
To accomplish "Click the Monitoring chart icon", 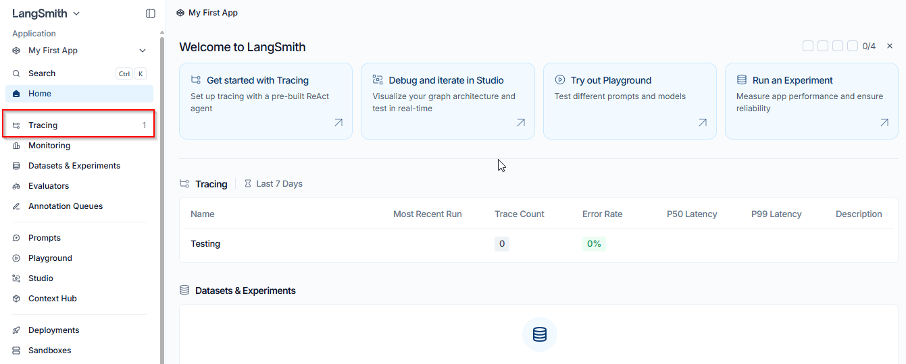I will tap(16, 146).
